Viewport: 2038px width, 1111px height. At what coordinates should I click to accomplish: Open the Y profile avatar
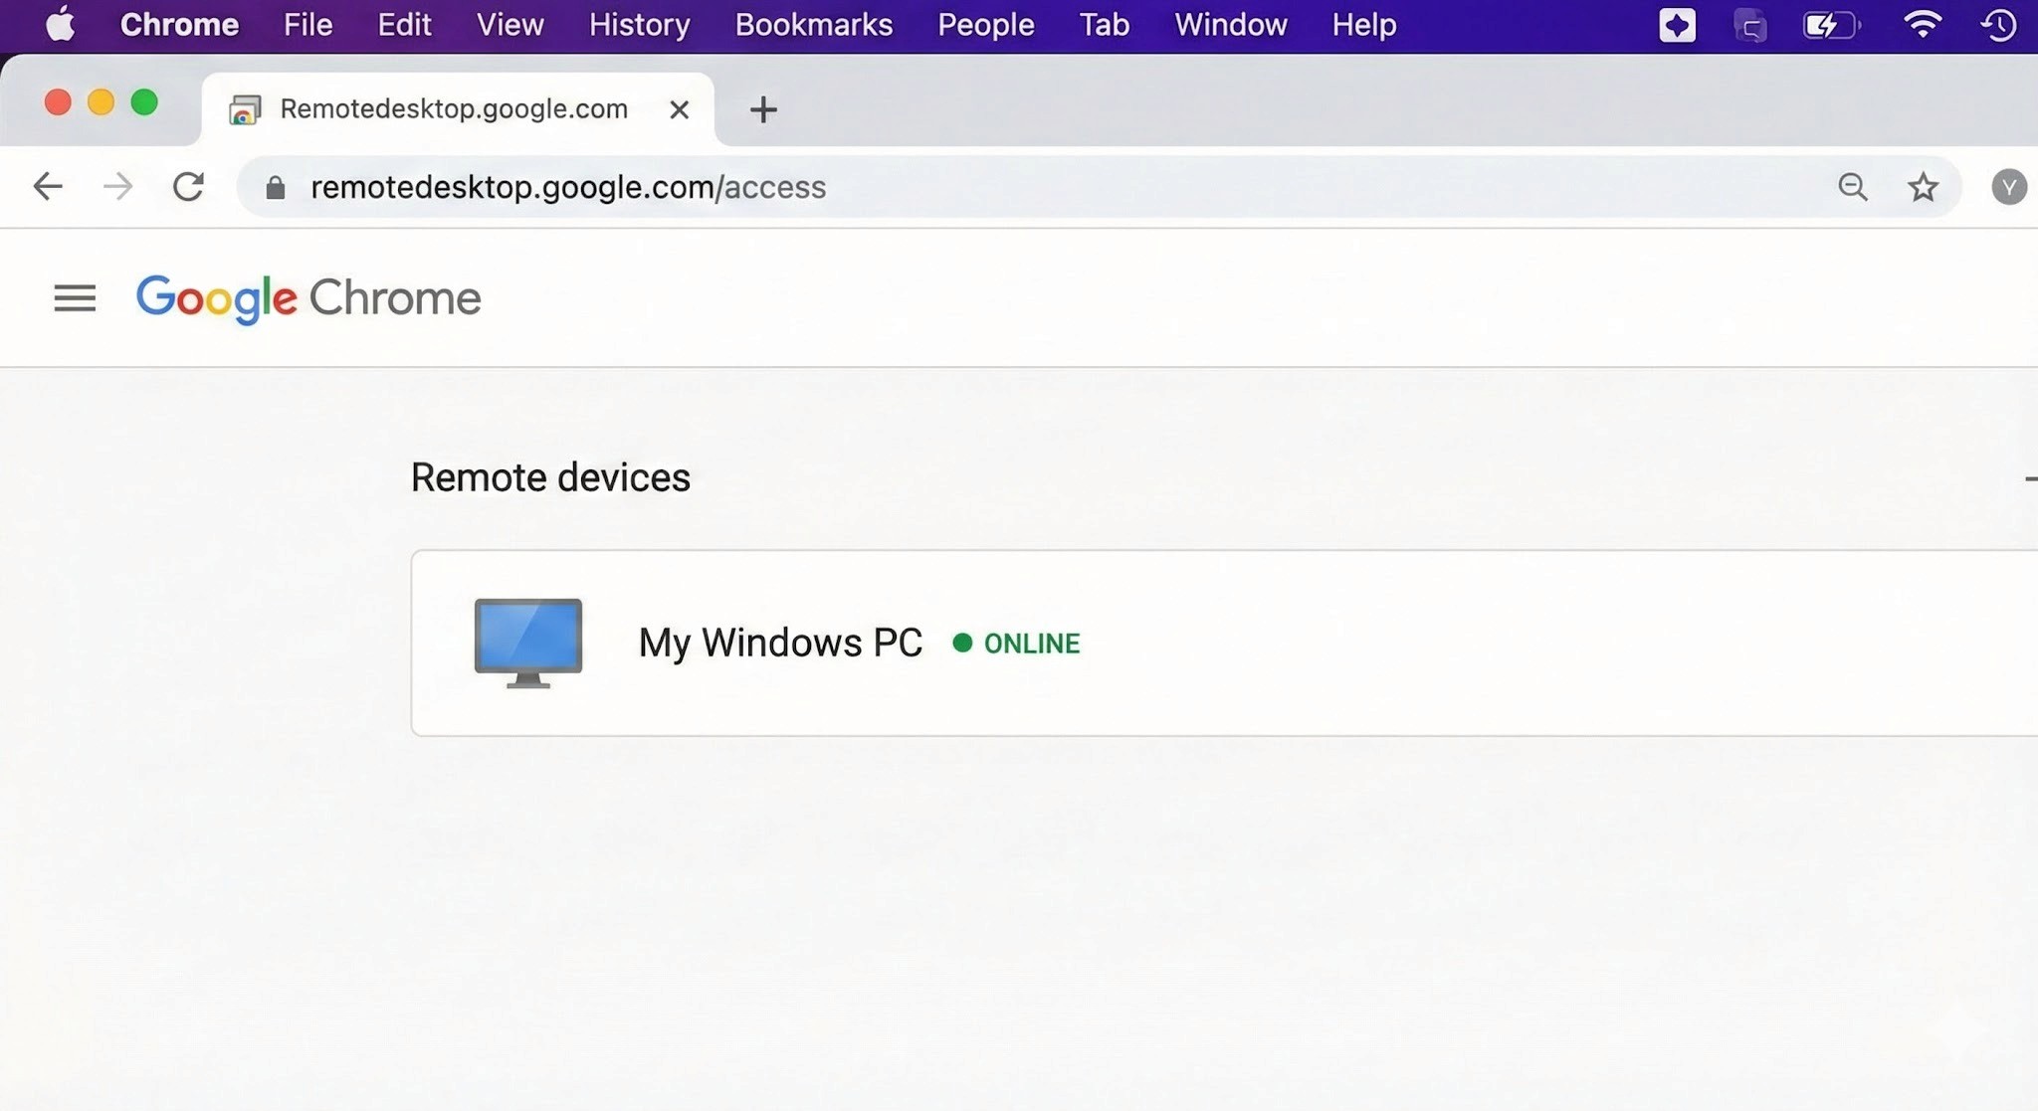[x=2008, y=186]
